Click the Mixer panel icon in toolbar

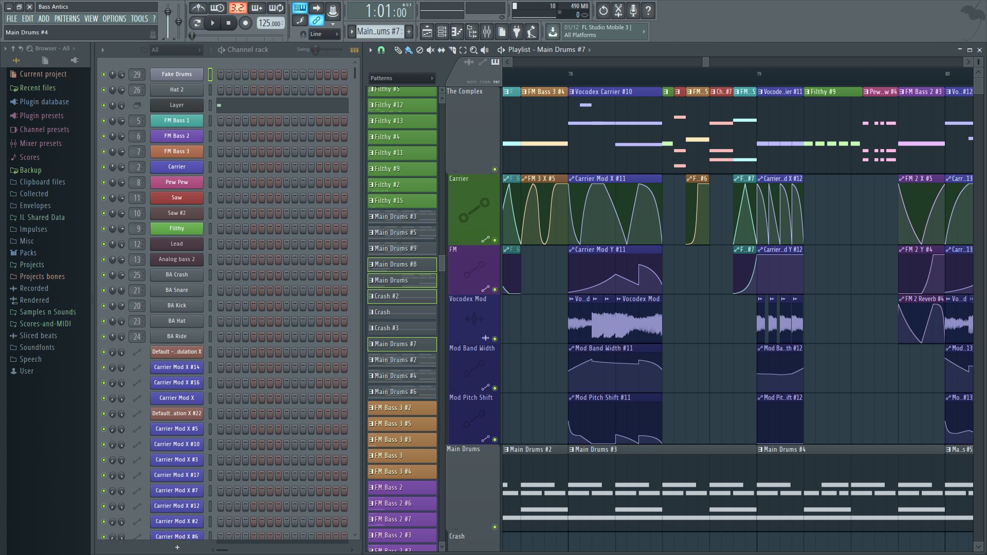(x=486, y=31)
